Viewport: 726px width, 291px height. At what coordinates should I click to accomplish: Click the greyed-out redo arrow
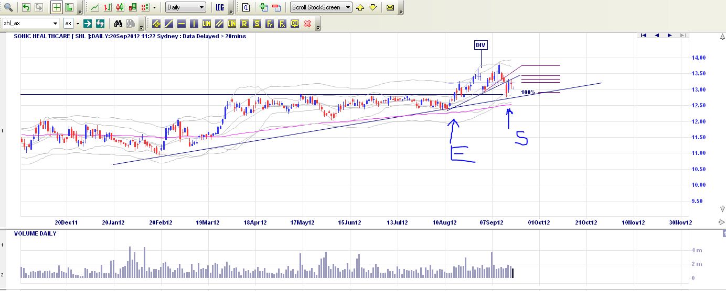pyautogui.click(x=39, y=7)
